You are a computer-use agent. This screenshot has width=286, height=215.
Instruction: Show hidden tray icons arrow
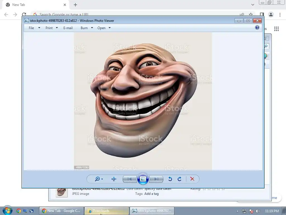[x=237, y=211]
